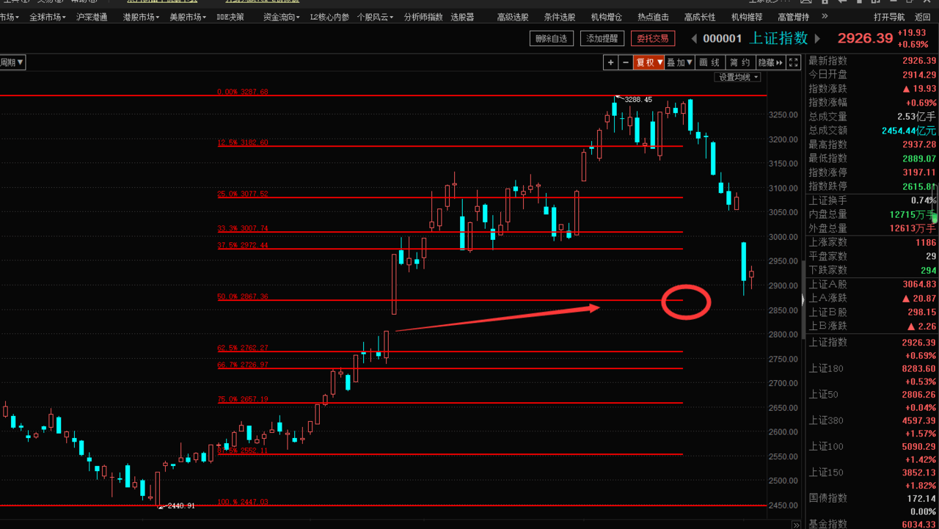939x529 pixels.
Task: Open the 复权 price-adjust dropdown
Action: [649, 63]
